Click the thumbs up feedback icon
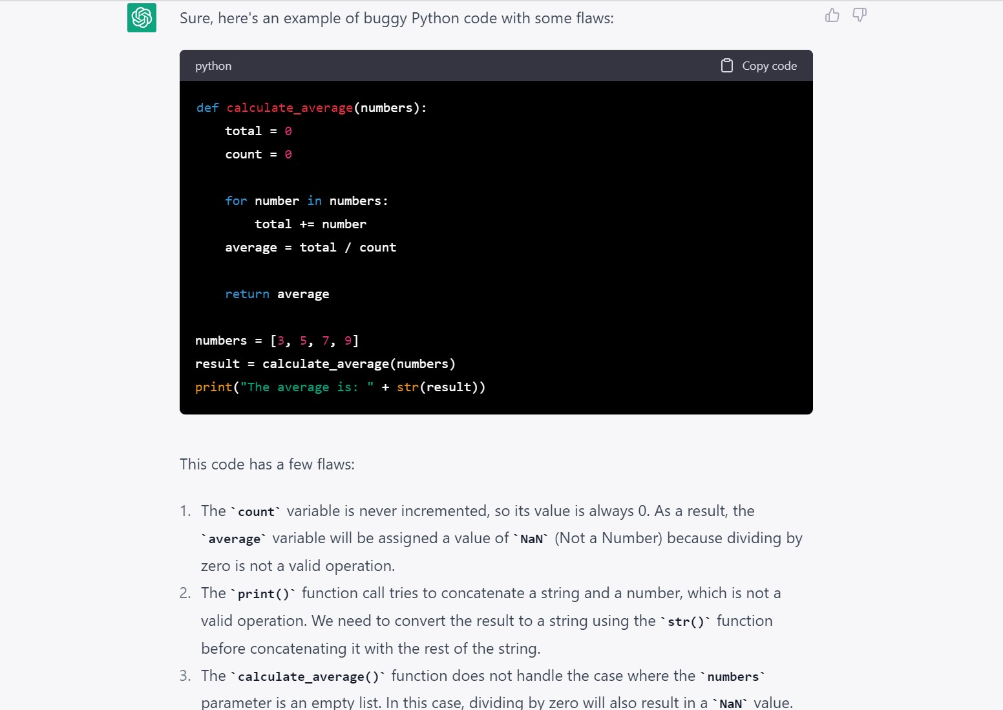Image resolution: width=1003 pixels, height=710 pixels. (x=832, y=16)
